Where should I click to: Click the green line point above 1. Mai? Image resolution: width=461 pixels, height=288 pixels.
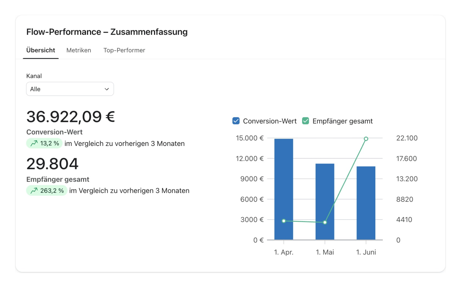(325, 222)
